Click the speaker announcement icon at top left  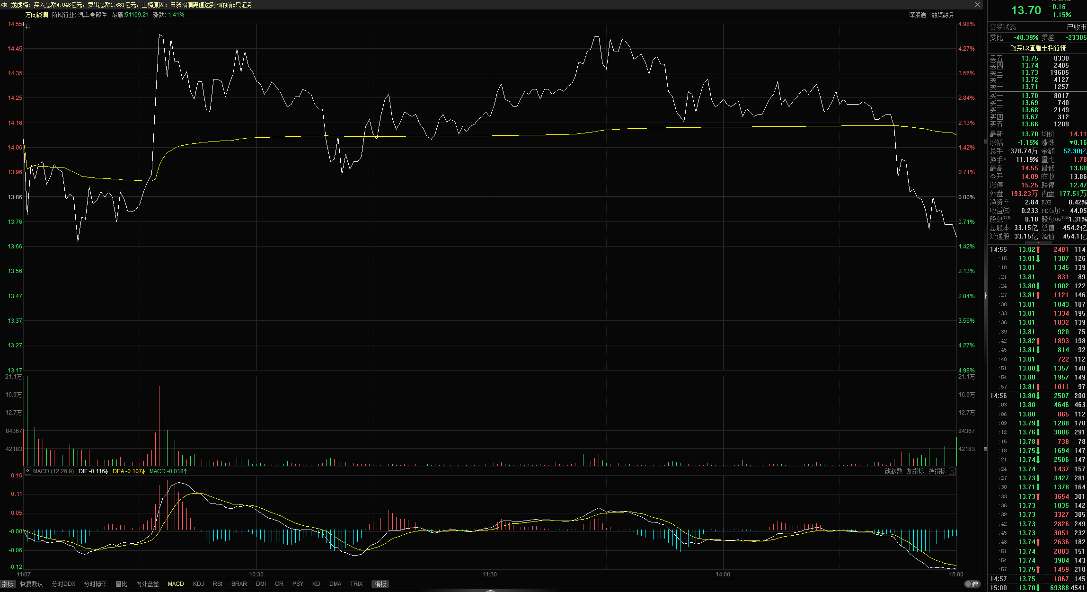(x=5, y=5)
